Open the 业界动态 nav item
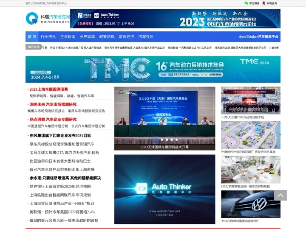The width and height of the screenshot is (306, 229). [x=87, y=36]
